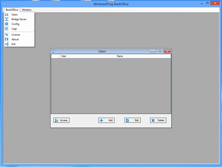
Task: Select the BackOffice menu
Action: (11, 10)
